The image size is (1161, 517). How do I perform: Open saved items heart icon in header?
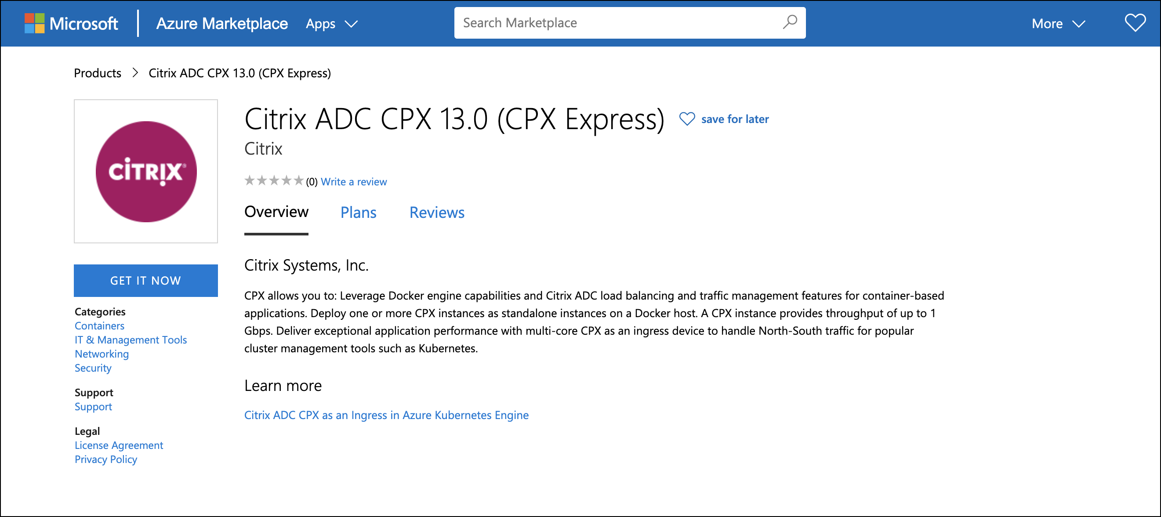point(1135,22)
